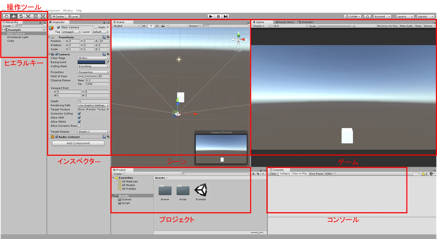The width and height of the screenshot is (437, 239).
Task: Click search by type icon in Project
Action: click(253, 174)
